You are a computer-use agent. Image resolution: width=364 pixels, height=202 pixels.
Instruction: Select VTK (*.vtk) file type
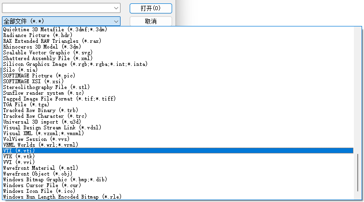pos(178,156)
